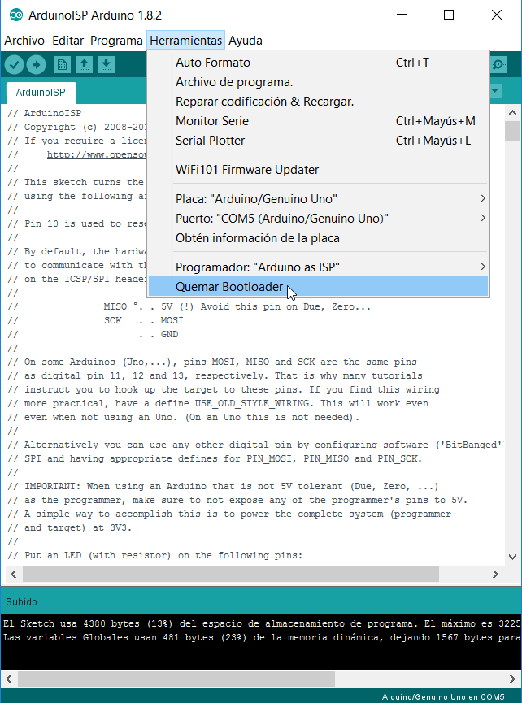
Task: Open the tab options dropdown arrow
Action: coord(495,91)
